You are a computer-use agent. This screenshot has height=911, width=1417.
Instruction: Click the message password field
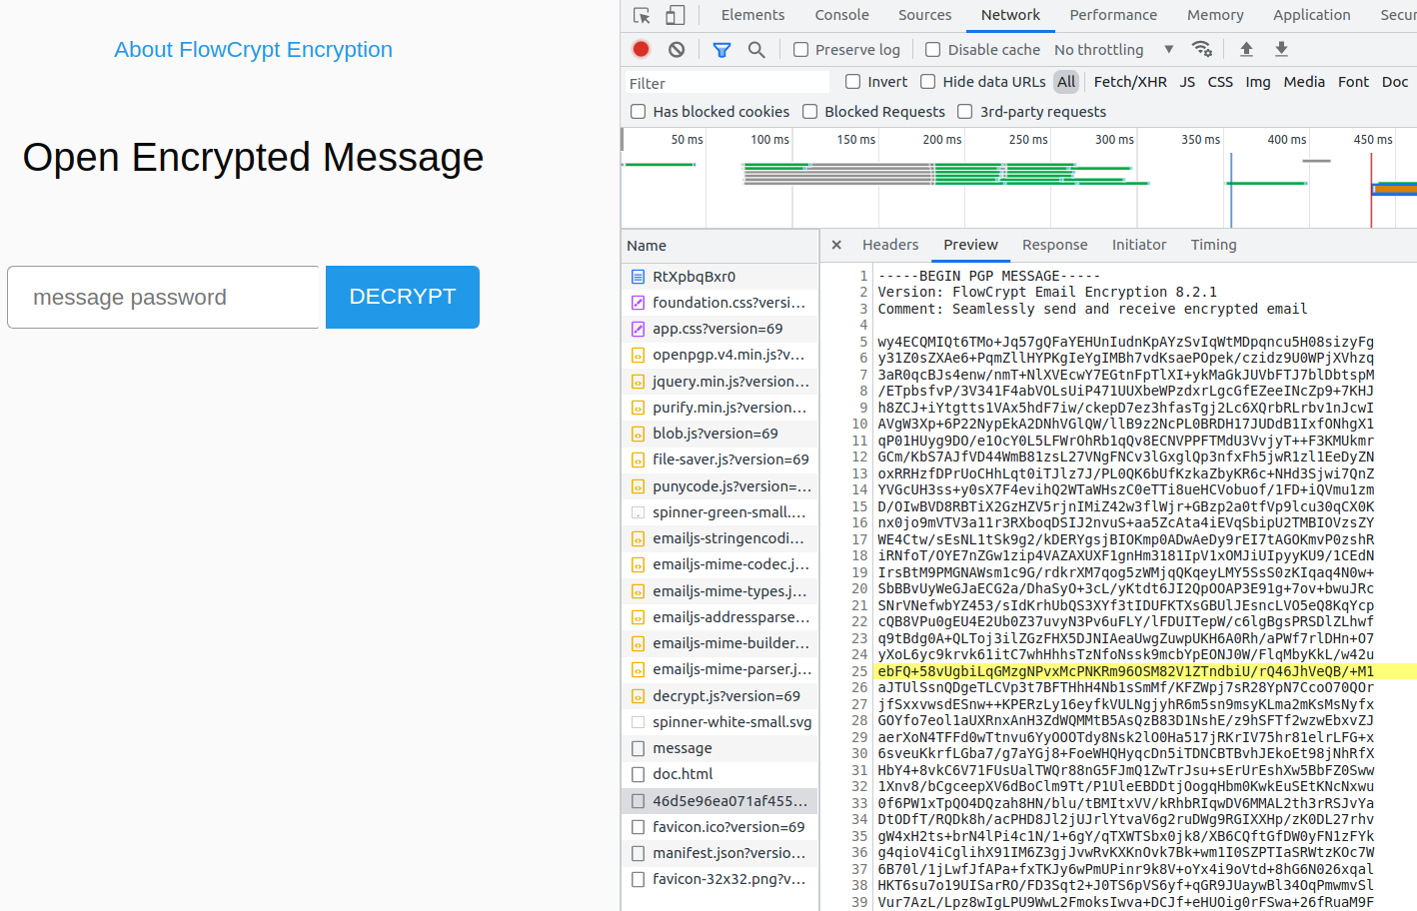[x=163, y=297]
